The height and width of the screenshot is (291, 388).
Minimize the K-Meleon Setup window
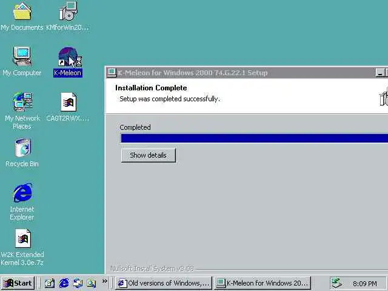(380, 73)
